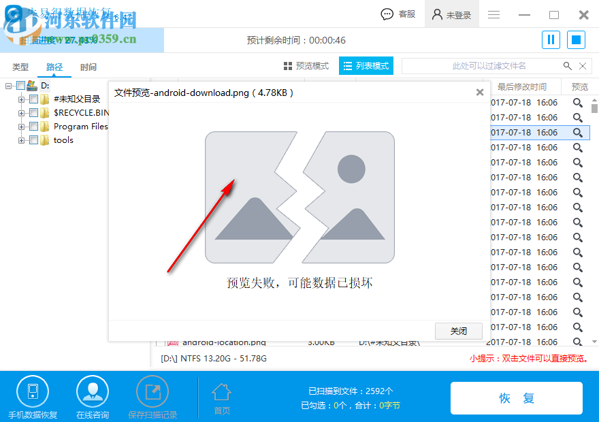Click the filename filter input field
This screenshot has width=599, height=422.
490,66
